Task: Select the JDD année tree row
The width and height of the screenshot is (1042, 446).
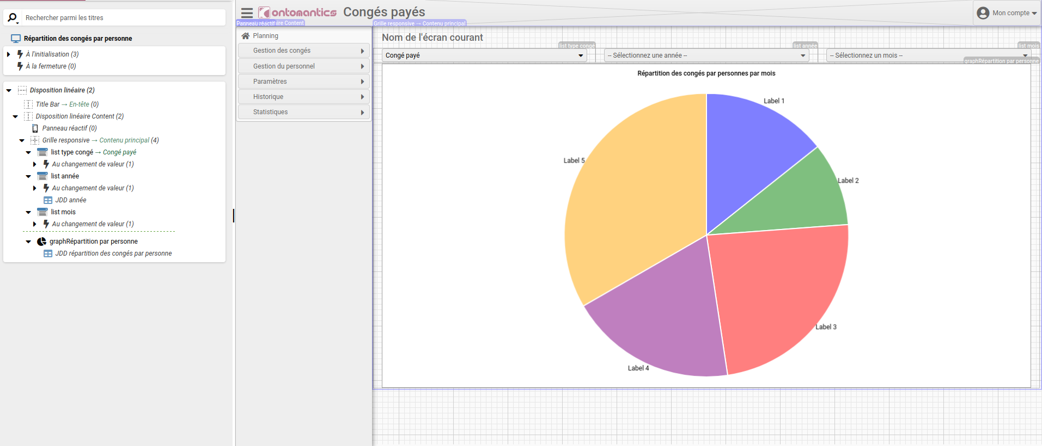Action: click(71, 200)
